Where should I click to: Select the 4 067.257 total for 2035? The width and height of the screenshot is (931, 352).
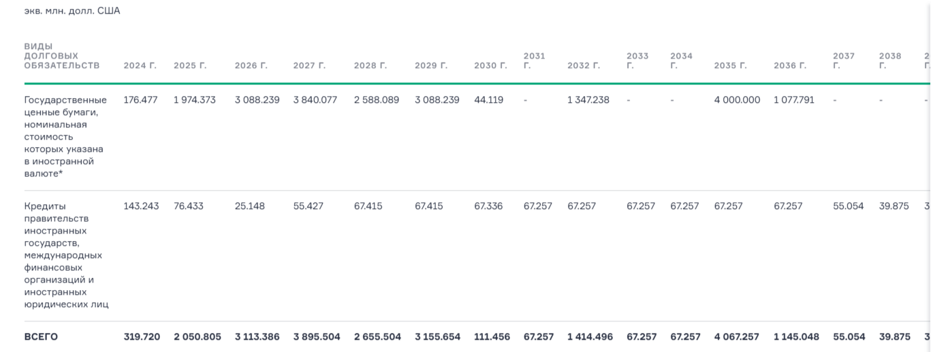738,337
